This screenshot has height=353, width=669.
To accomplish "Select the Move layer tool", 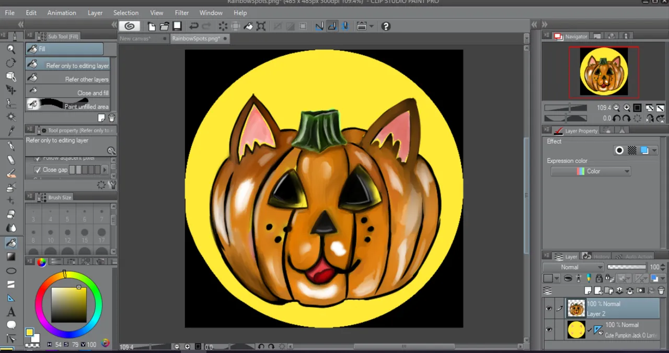I will coord(11,90).
